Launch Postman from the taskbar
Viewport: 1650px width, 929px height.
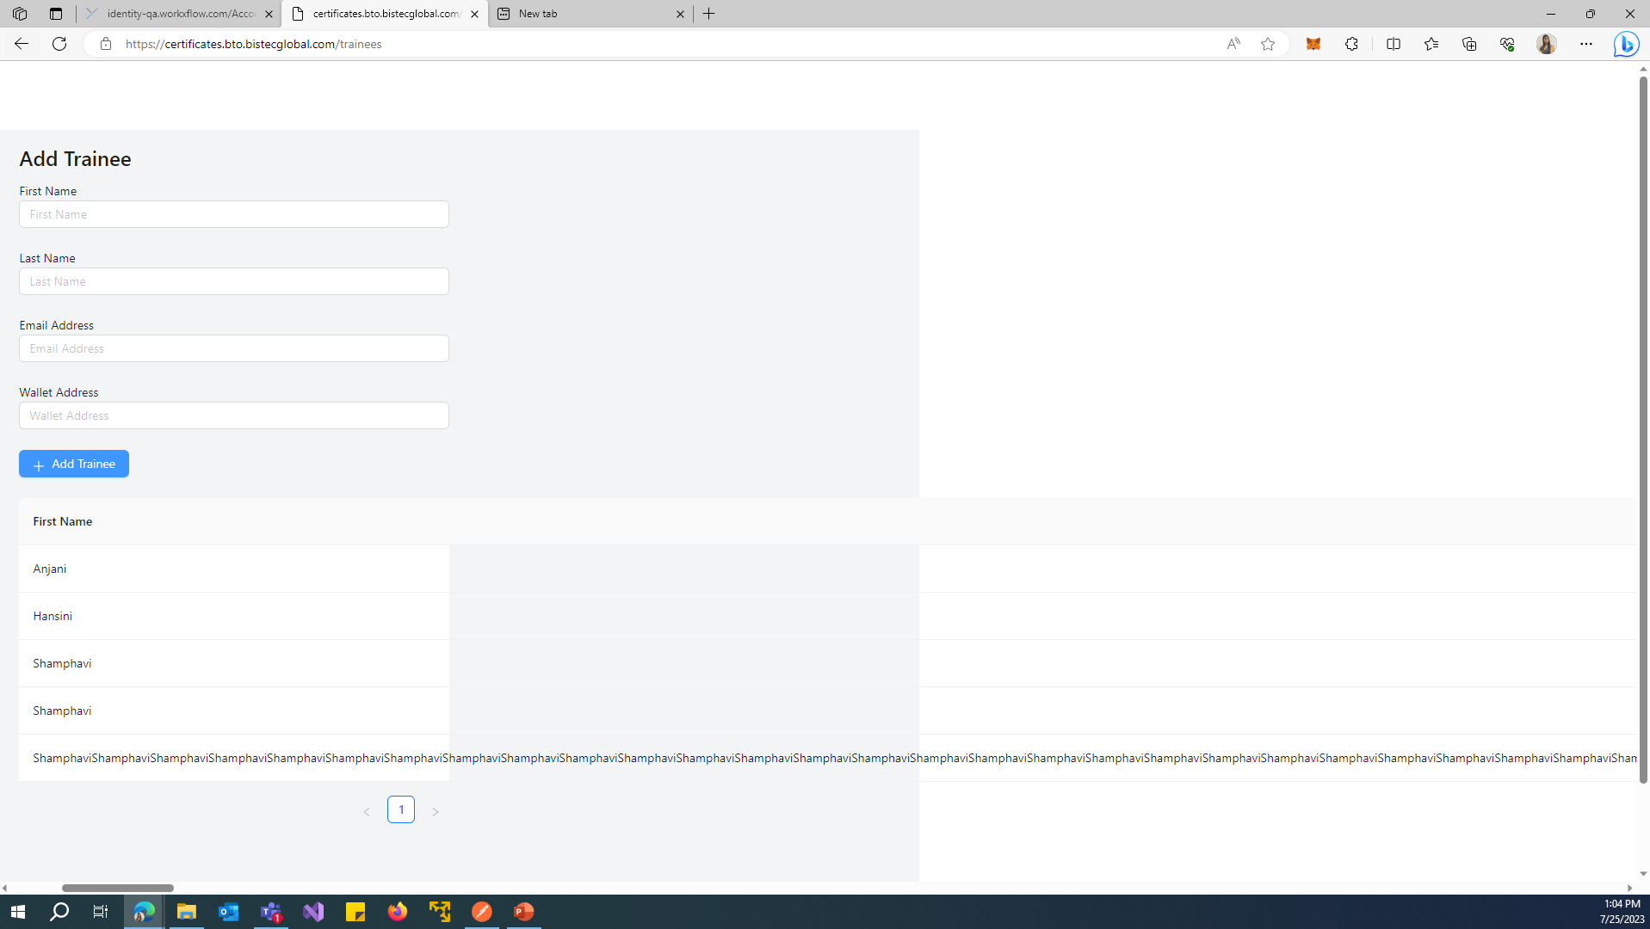click(482, 912)
